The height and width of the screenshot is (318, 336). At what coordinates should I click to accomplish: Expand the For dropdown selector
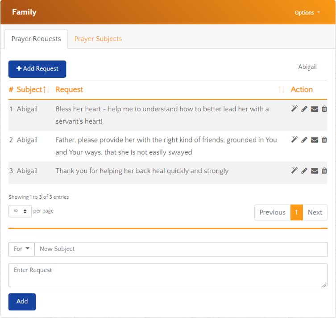point(21,249)
